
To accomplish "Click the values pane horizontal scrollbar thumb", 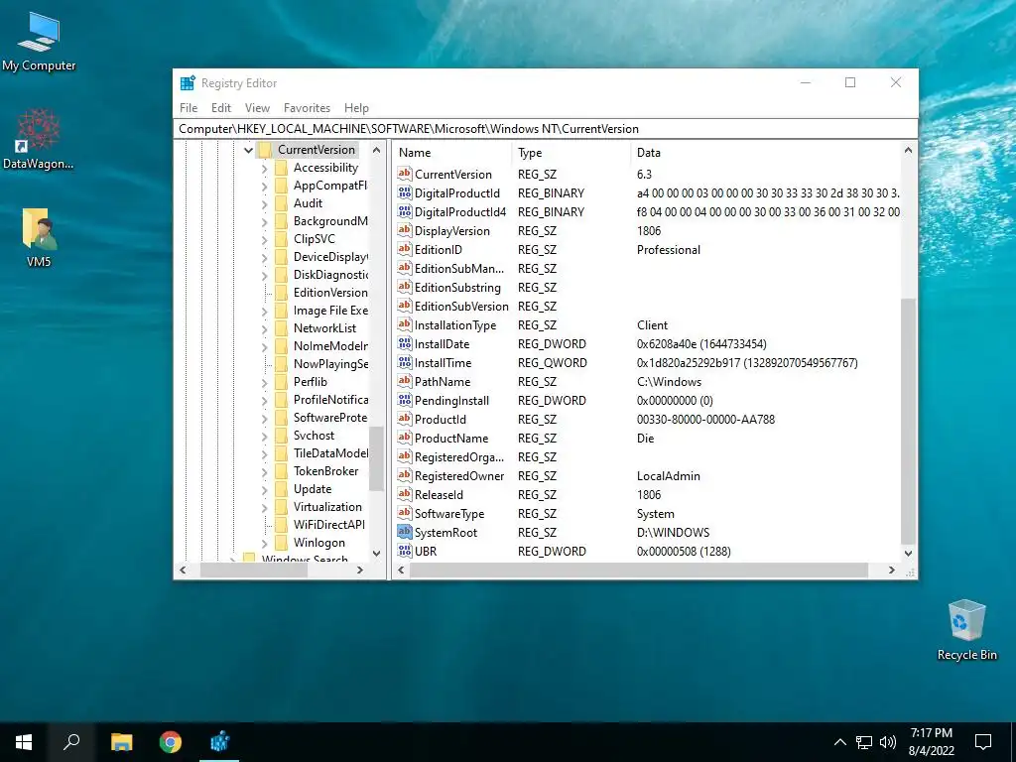I will (x=638, y=570).
